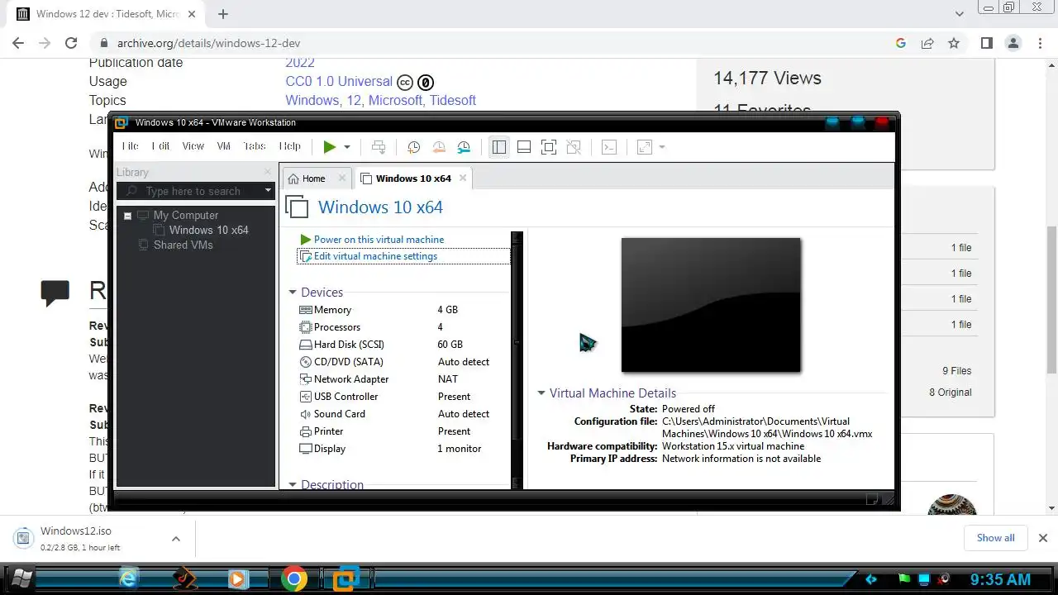Open the Help menu in VMware
1058x595 pixels.
coord(290,146)
